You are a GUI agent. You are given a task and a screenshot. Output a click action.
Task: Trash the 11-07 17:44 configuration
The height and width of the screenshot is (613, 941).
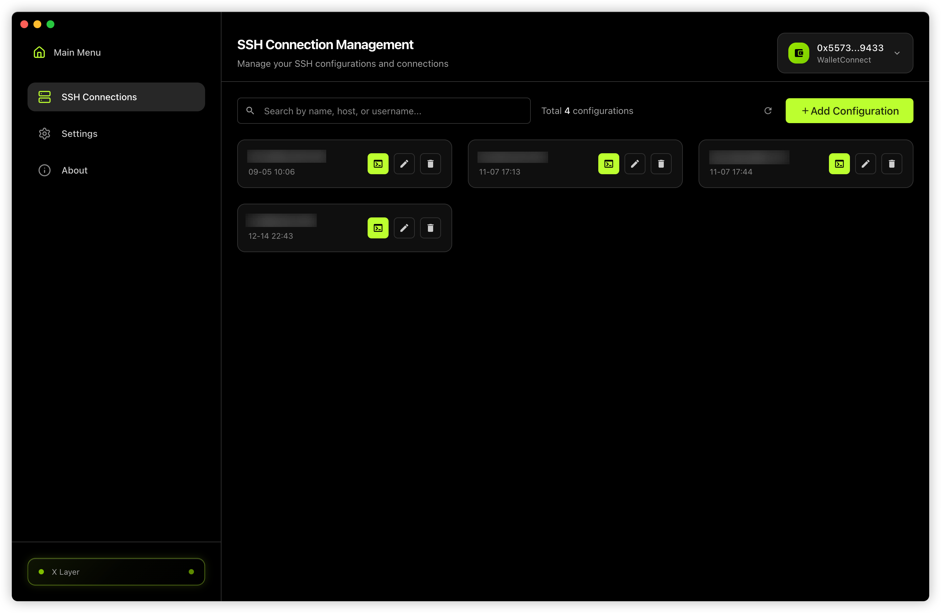891,164
